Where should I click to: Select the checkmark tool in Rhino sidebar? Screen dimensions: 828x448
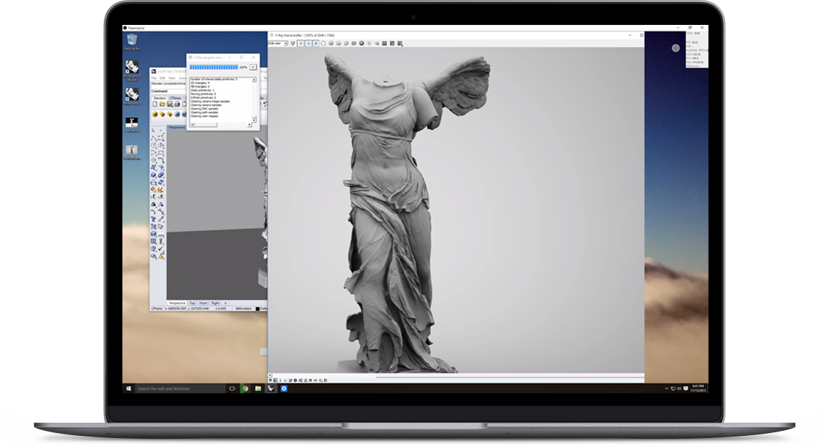tap(161, 249)
